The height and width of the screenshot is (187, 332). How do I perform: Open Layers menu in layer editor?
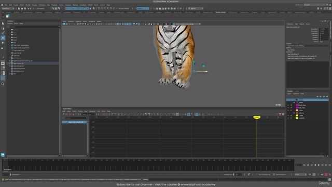289,94
